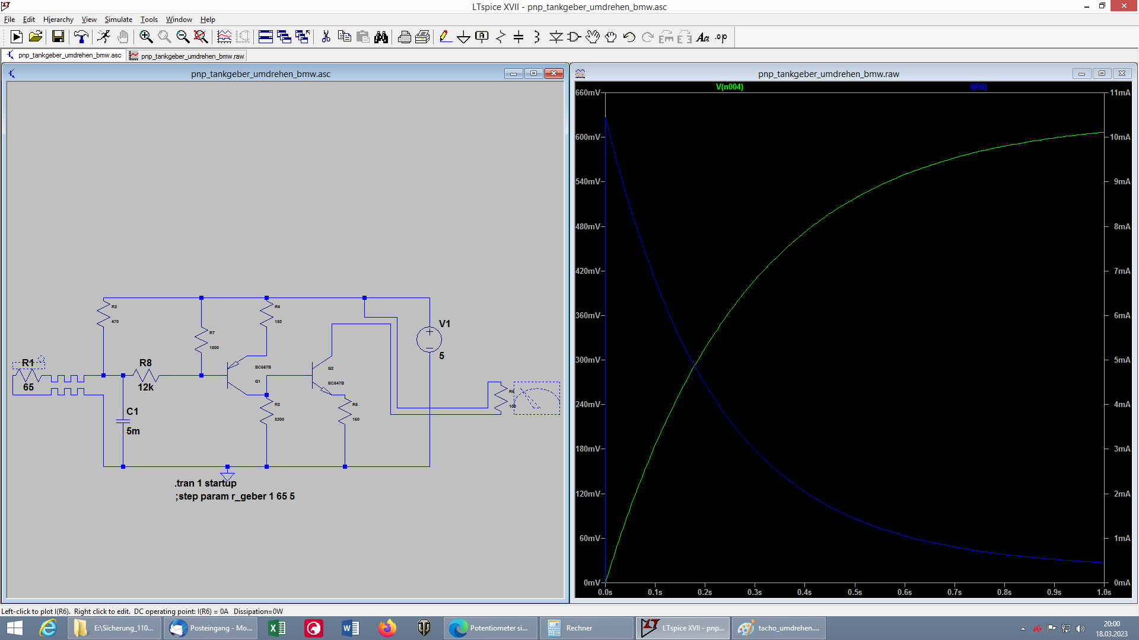Select the Move hand tool
This screenshot has height=640, width=1139.
pyautogui.click(x=593, y=37)
